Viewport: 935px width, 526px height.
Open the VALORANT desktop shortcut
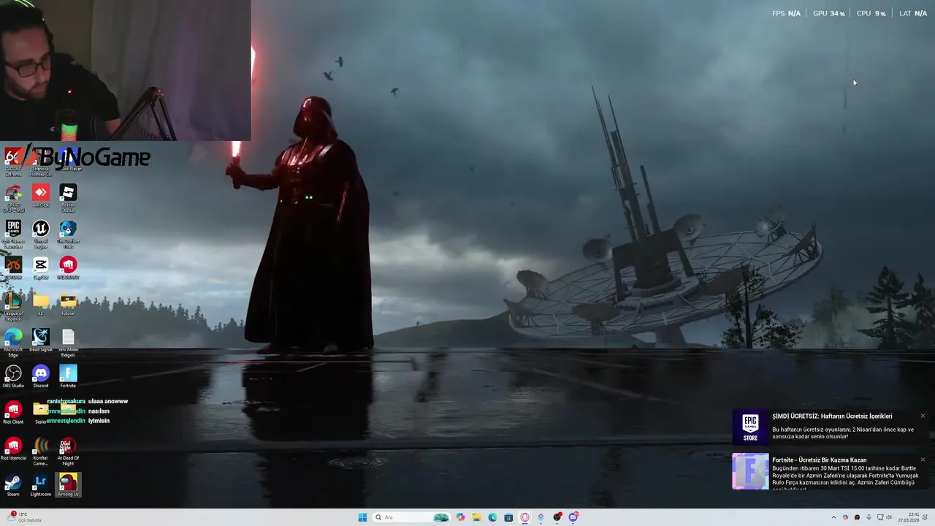coord(68,268)
